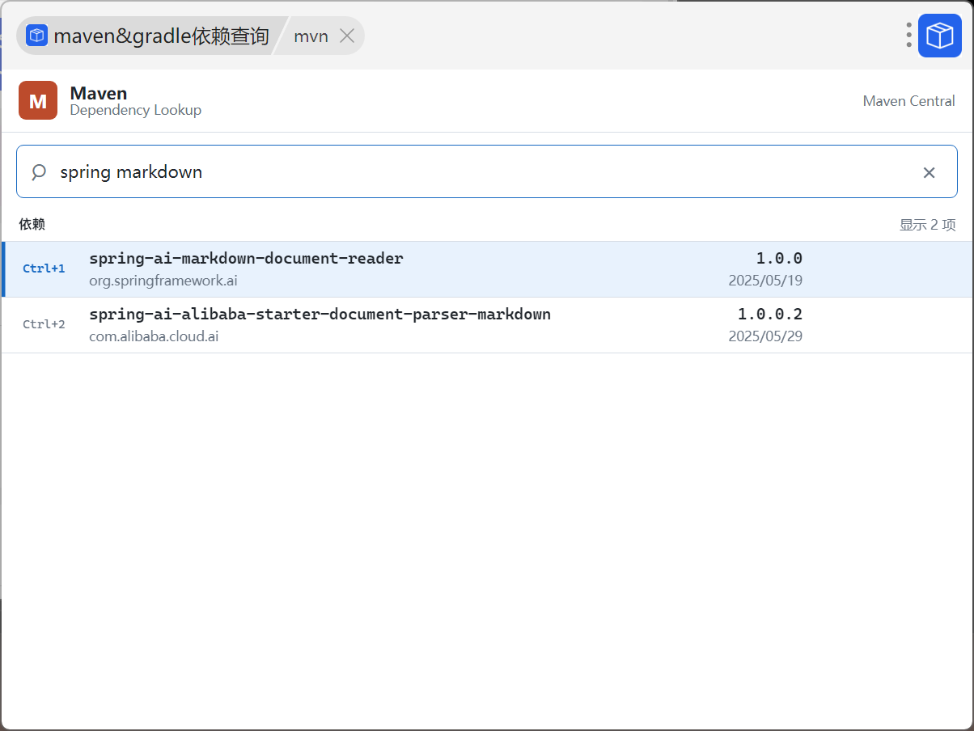Click date 2025/05/29
The width and height of the screenshot is (974, 731).
pyautogui.click(x=765, y=336)
